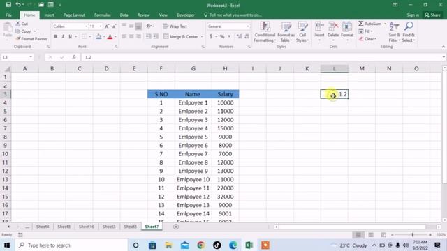The image size is (447, 251).
Task: Open the Font name dropdown
Action: [x=86, y=26]
